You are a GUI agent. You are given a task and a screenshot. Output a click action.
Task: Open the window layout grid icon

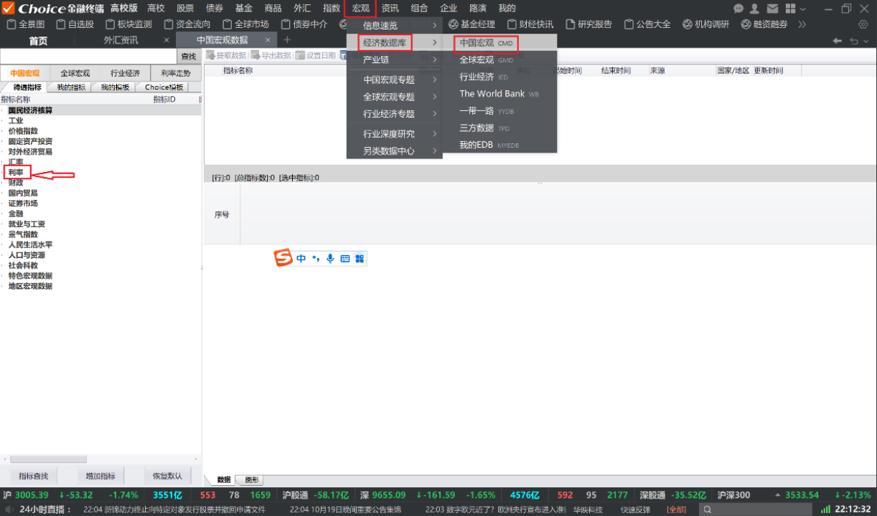[x=789, y=9]
